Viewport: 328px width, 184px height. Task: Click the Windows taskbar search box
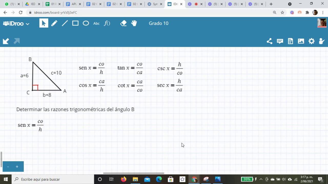[x=53, y=179]
